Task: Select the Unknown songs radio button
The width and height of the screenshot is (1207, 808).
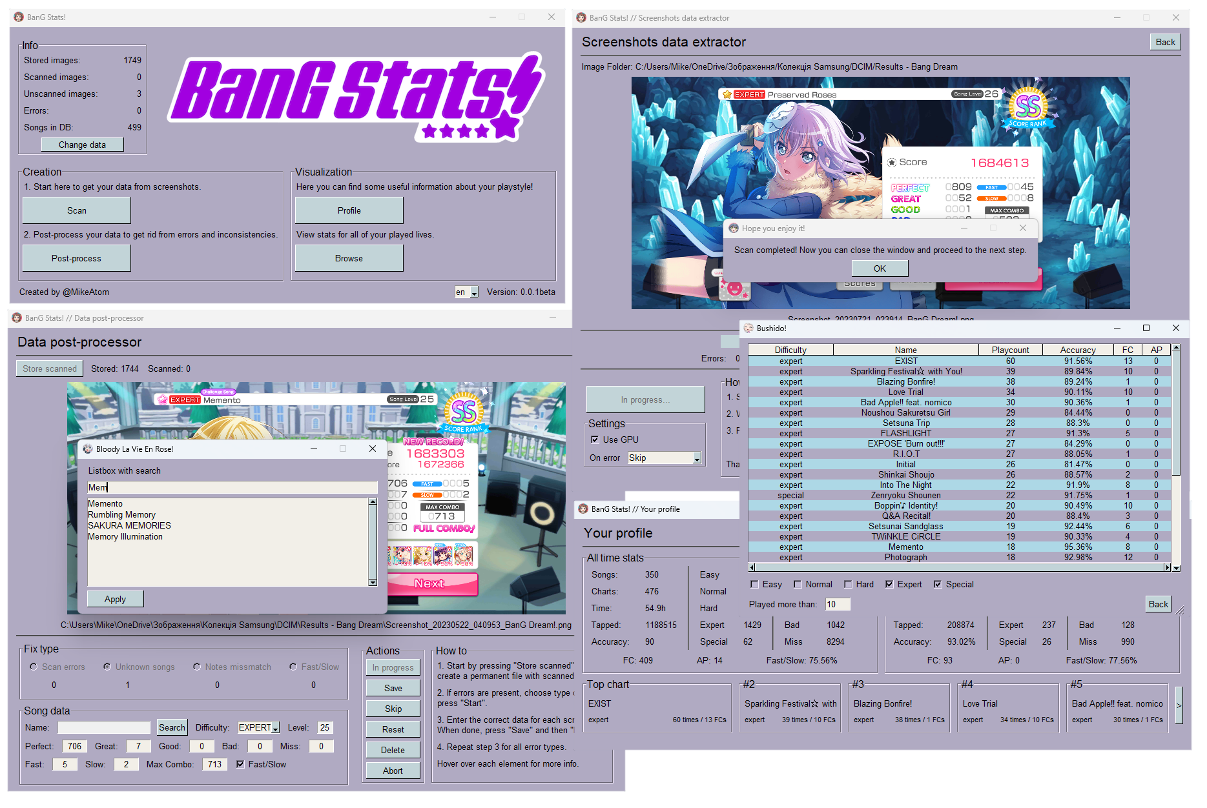Action: click(107, 667)
